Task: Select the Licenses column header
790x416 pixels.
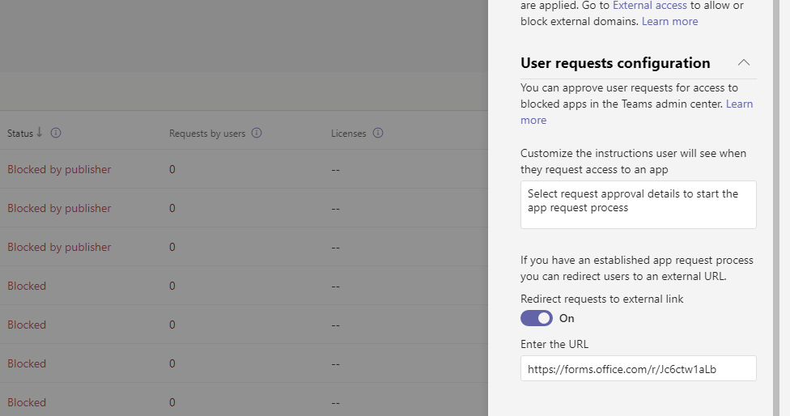Action: pyautogui.click(x=348, y=134)
